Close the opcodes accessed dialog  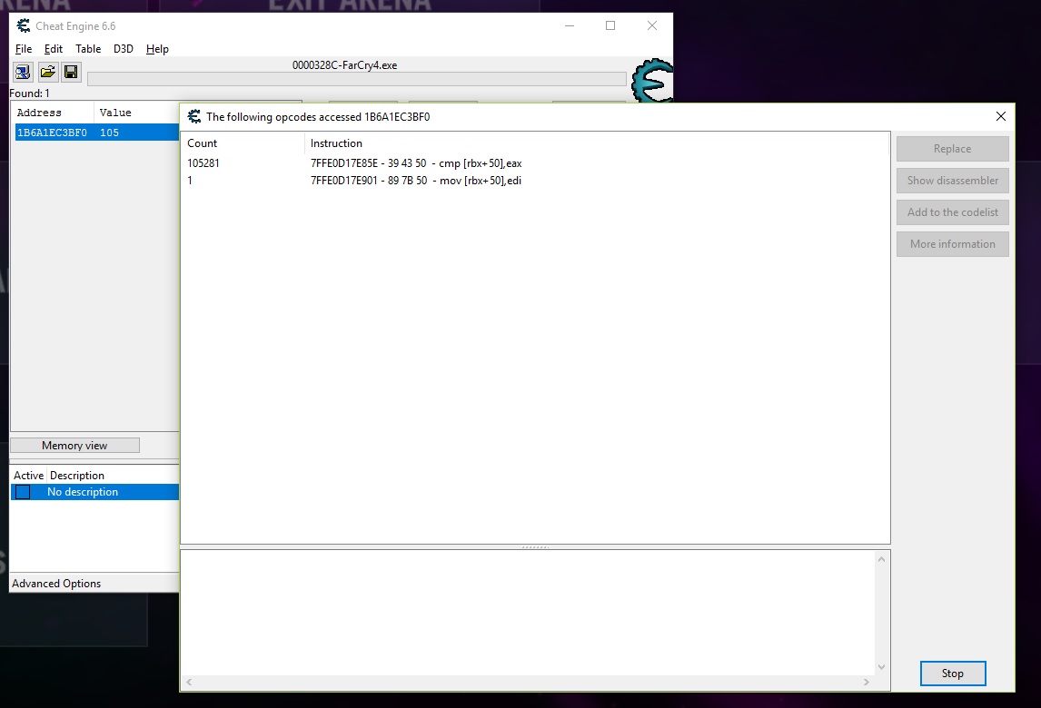[1000, 116]
